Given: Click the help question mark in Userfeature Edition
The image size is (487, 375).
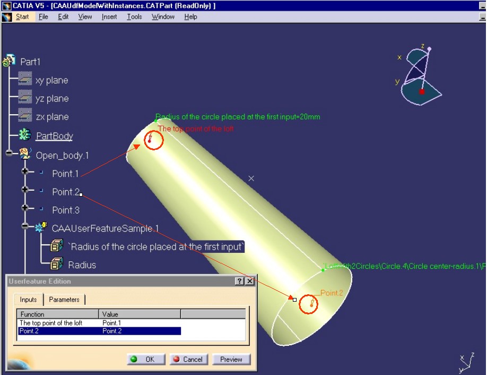Looking at the screenshot, I should 239,281.
